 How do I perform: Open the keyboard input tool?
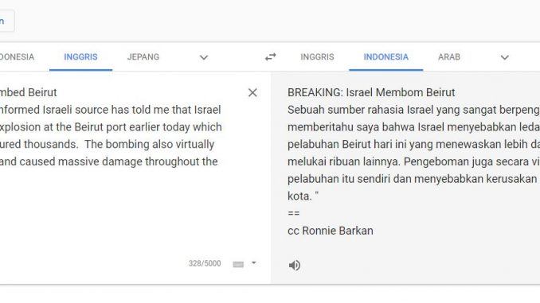pyautogui.click(x=238, y=264)
